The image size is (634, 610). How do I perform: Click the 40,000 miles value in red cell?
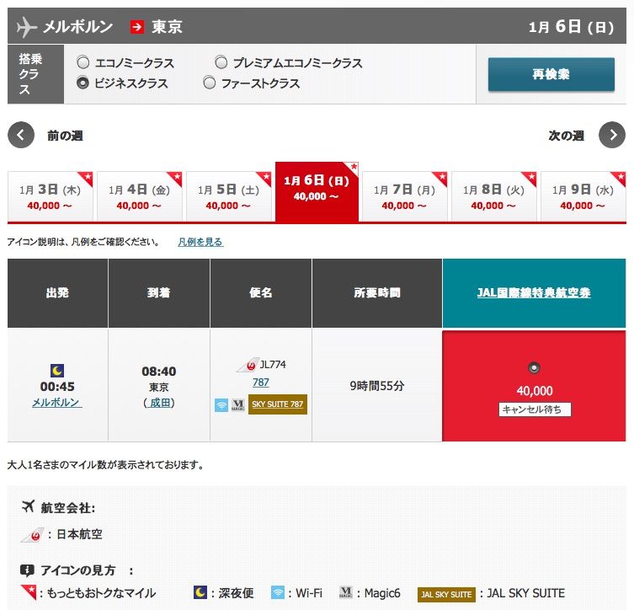click(535, 391)
